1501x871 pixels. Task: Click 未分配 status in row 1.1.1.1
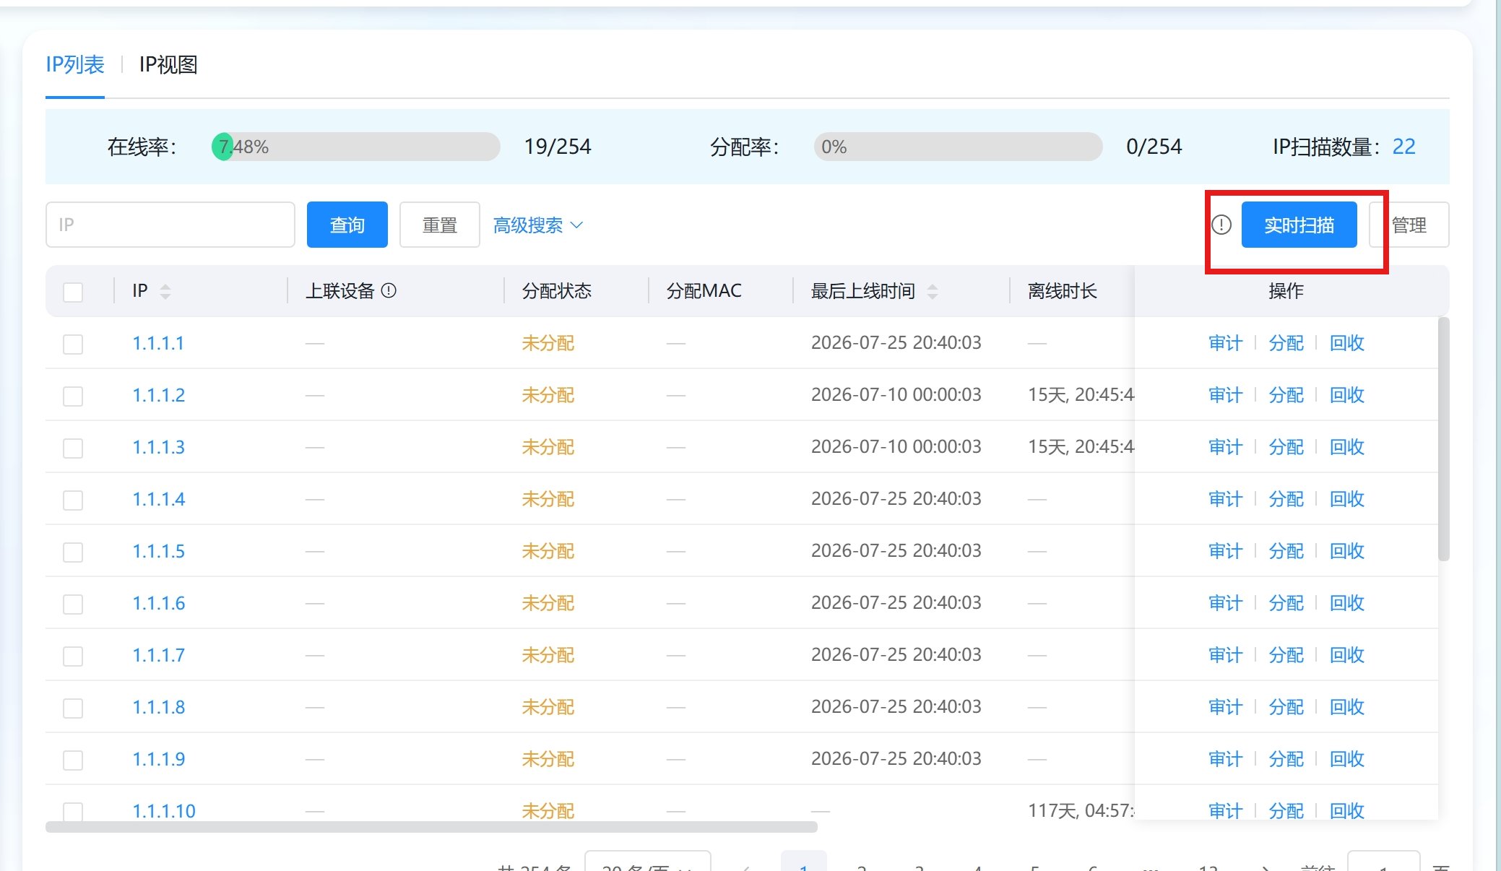[548, 343]
